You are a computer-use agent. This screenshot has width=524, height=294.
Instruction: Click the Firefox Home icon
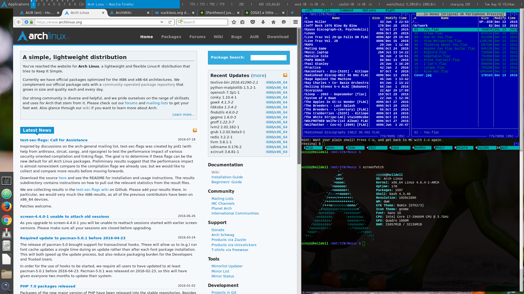[273, 22]
